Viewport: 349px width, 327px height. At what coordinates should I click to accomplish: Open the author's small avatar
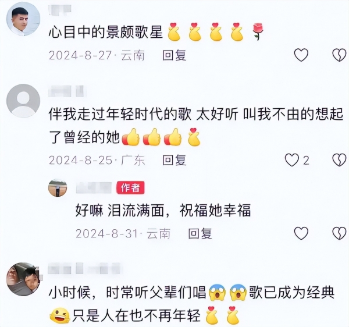click(58, 188)
